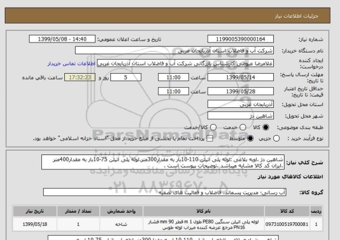Image resolution: width=340 pixels, height=240 pixels.
Task: Click the response deadline date 1399/05/14
Action: point(240,77)
